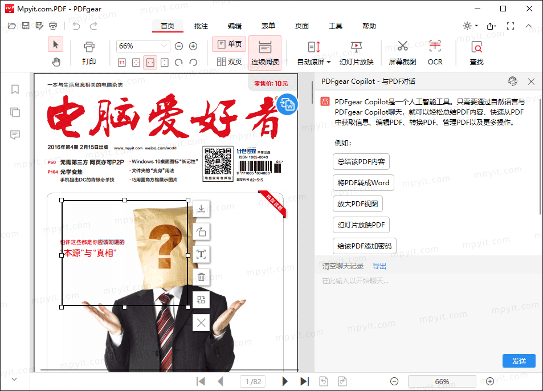543x391 pixels.
Task: Click 将PDF转成Word suggestion
Action: 364,183
